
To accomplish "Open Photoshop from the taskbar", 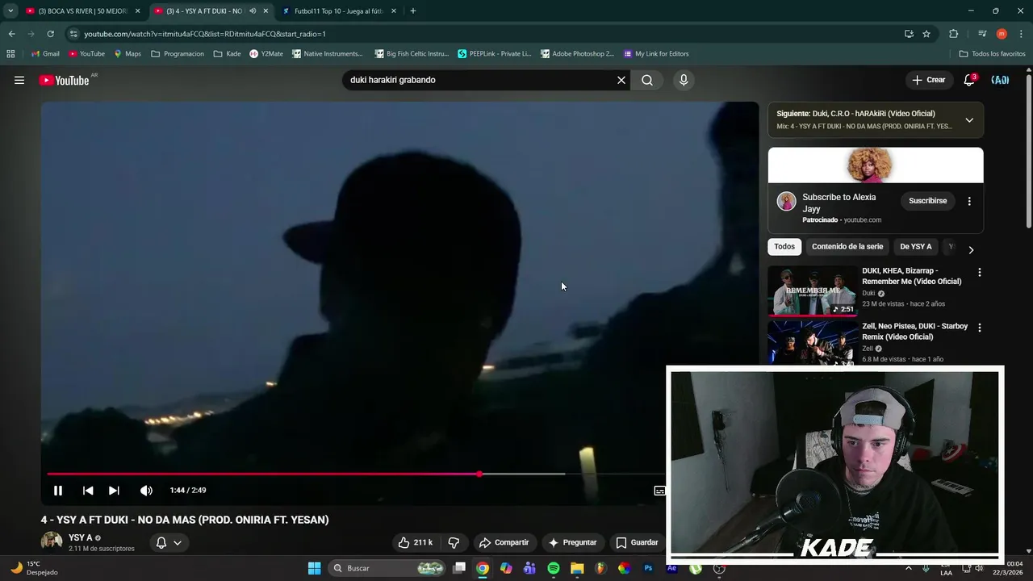I will click(648, 568).
